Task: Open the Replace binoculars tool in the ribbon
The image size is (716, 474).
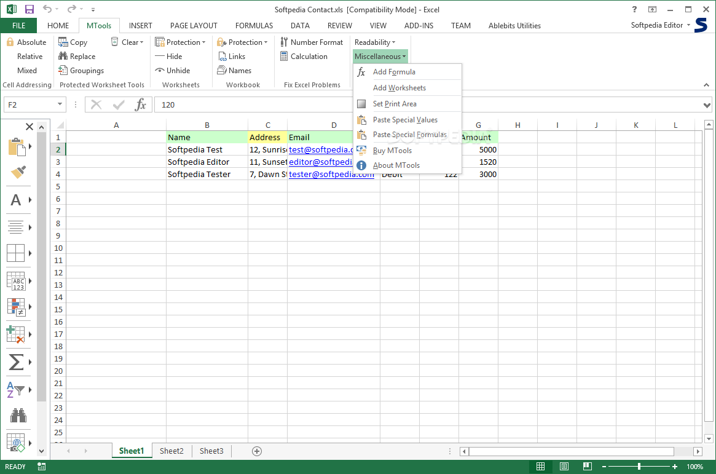Action: 77,56
